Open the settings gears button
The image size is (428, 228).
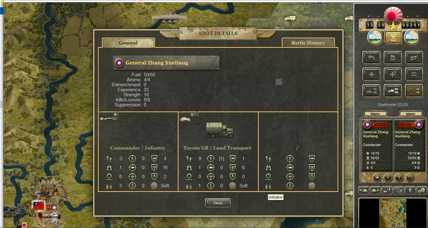point(422,190)
